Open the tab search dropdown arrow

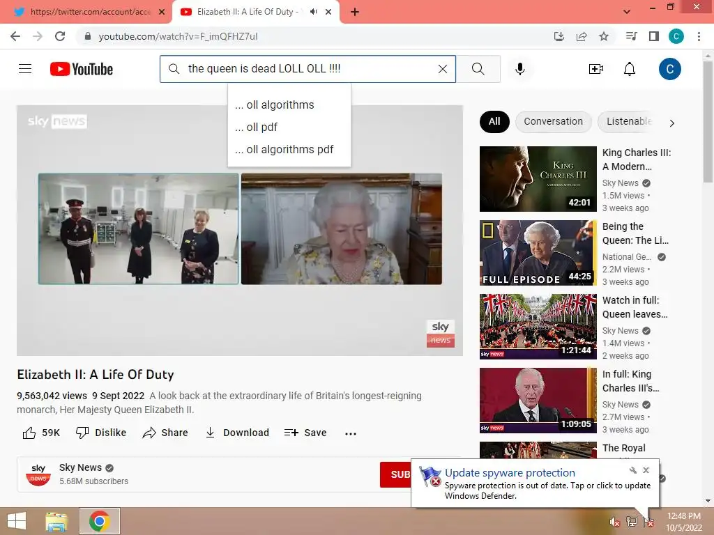click(x=627, y=12)
